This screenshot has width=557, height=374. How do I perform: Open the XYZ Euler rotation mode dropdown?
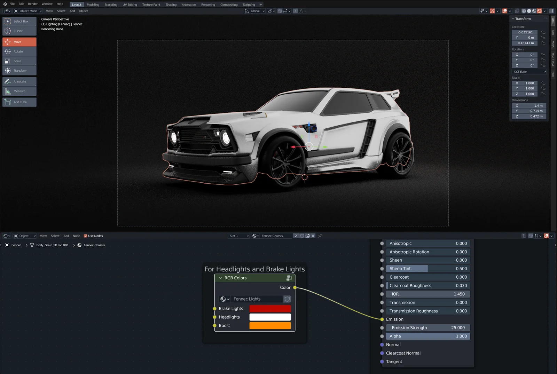529,72
